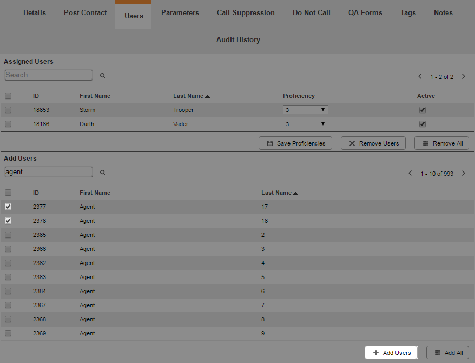
Task: Click the ID cell 18186
Action: [41, 124]
